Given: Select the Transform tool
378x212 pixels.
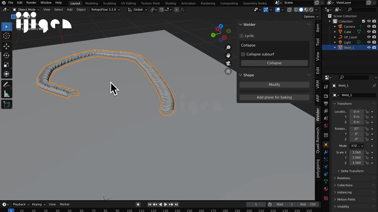Looking at the screenshot, I should (x=7, y=74).
